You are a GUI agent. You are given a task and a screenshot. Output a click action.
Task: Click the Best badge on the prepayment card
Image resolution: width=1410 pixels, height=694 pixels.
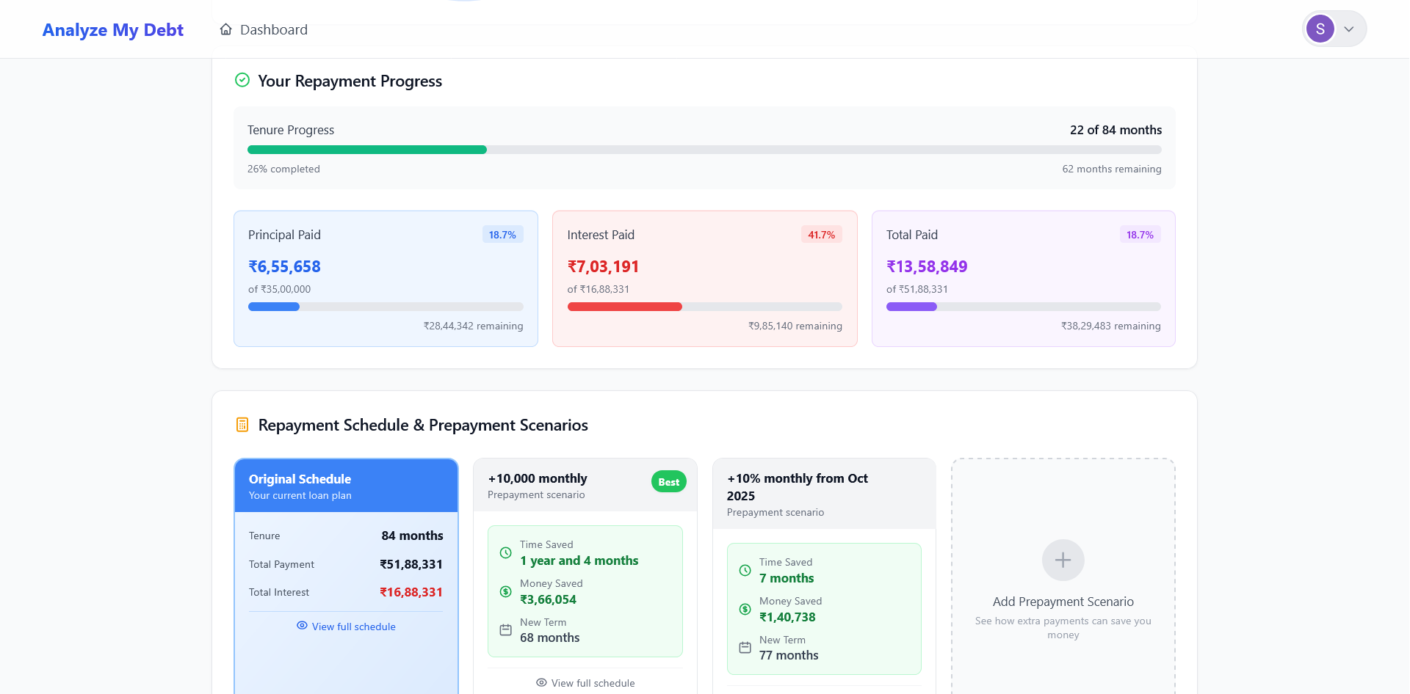668,482
